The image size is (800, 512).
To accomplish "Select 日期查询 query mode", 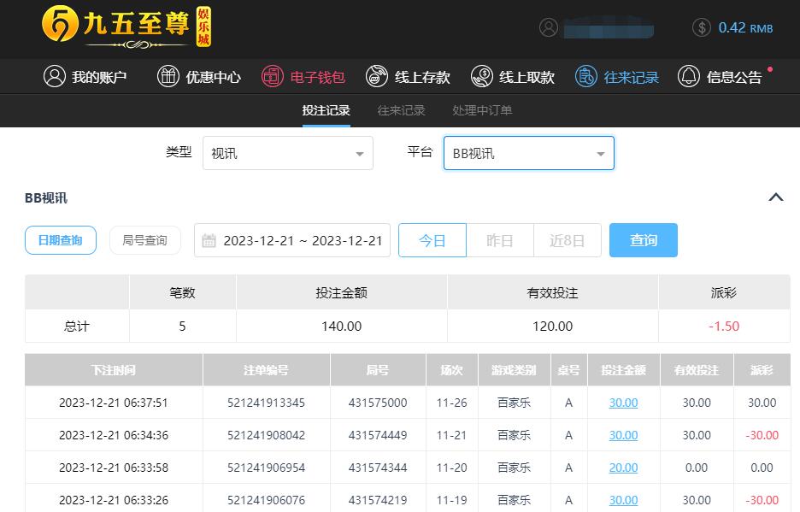I will [60, 241].
